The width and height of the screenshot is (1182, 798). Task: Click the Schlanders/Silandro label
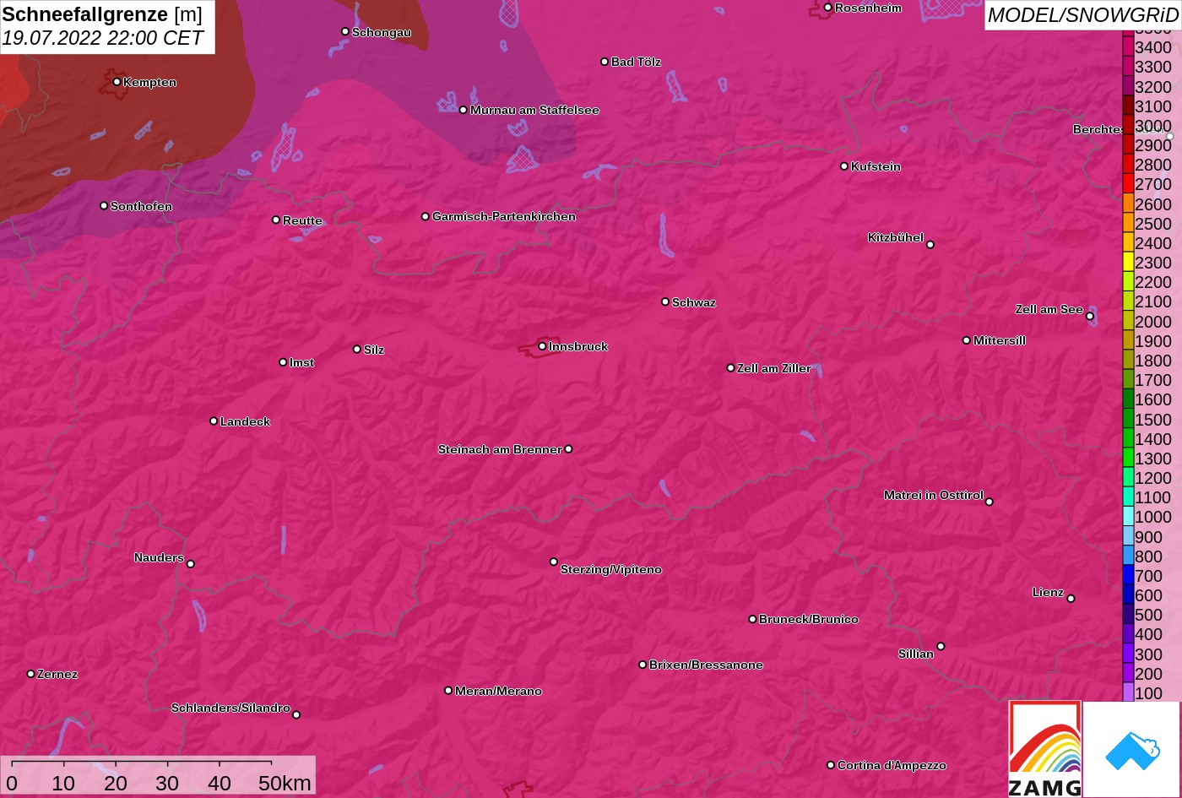tap(230, 708)
